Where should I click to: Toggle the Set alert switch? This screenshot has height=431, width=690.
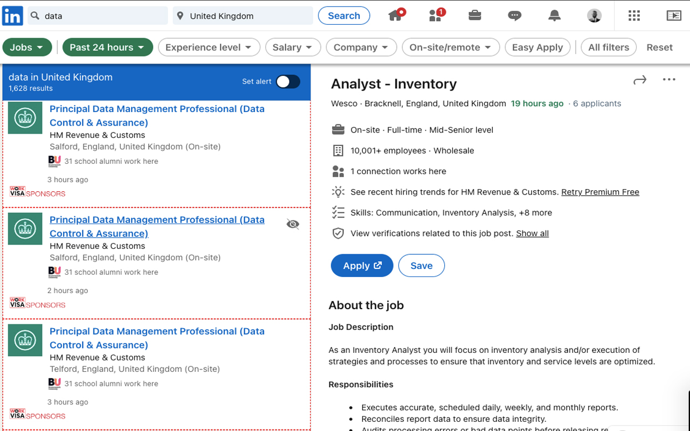pos(288,81)
